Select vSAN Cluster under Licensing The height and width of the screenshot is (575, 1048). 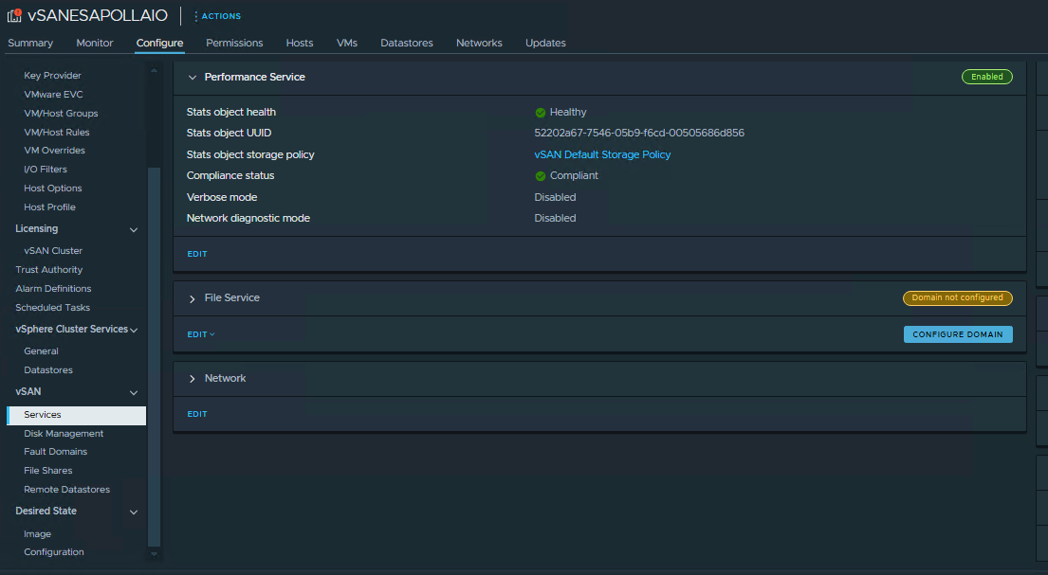pyautogui.click(x=53, y=250)
